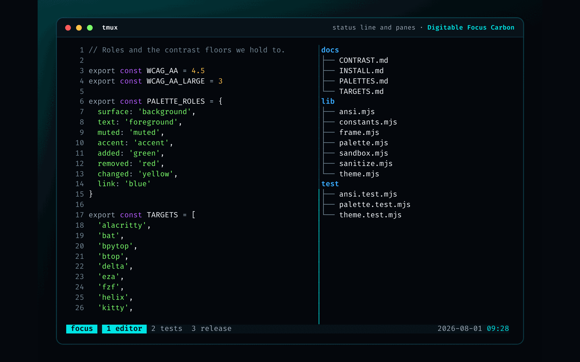Click the yellow minimize window dot
The height and width of the screenshot is (362, 580).
tap(79, 28)
